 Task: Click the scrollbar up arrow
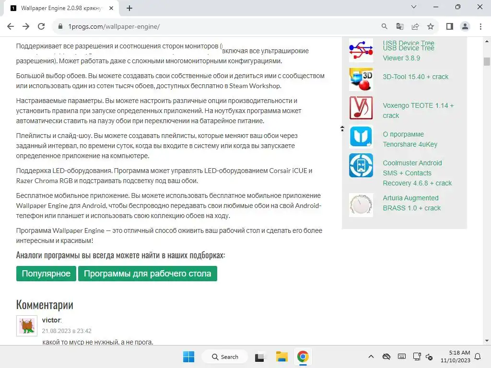coord(487,41)
